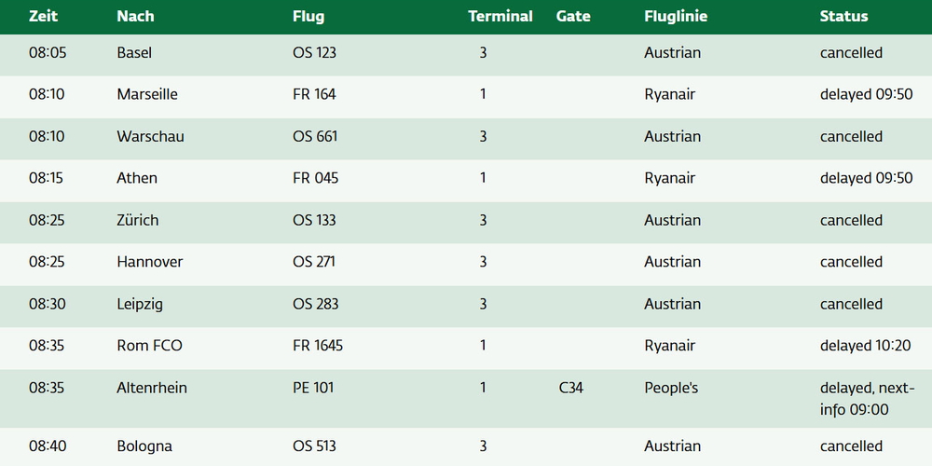Screen dimensions: 932x466
Task: Click the Zeit column header
Action: [43, 16]
